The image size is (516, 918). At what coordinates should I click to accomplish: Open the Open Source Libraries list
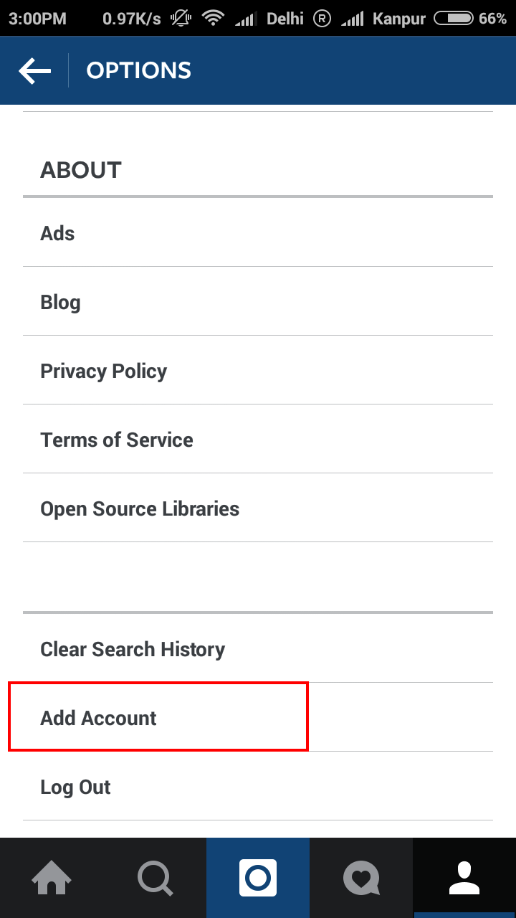(x=258, y=508)
